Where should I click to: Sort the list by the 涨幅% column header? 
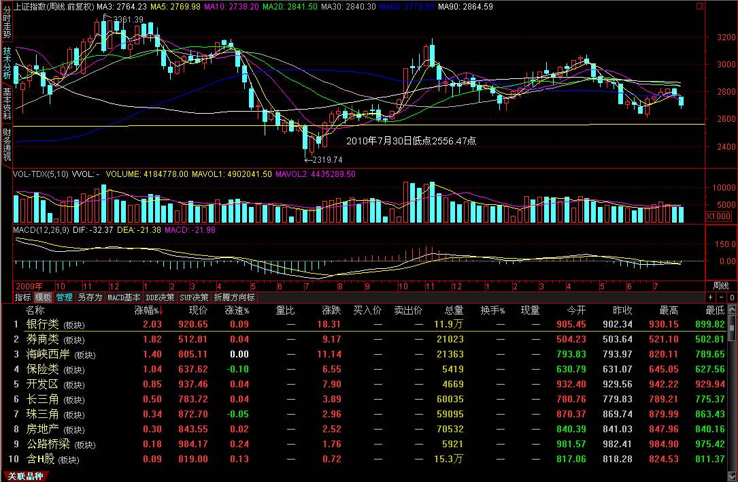(148, 310)
